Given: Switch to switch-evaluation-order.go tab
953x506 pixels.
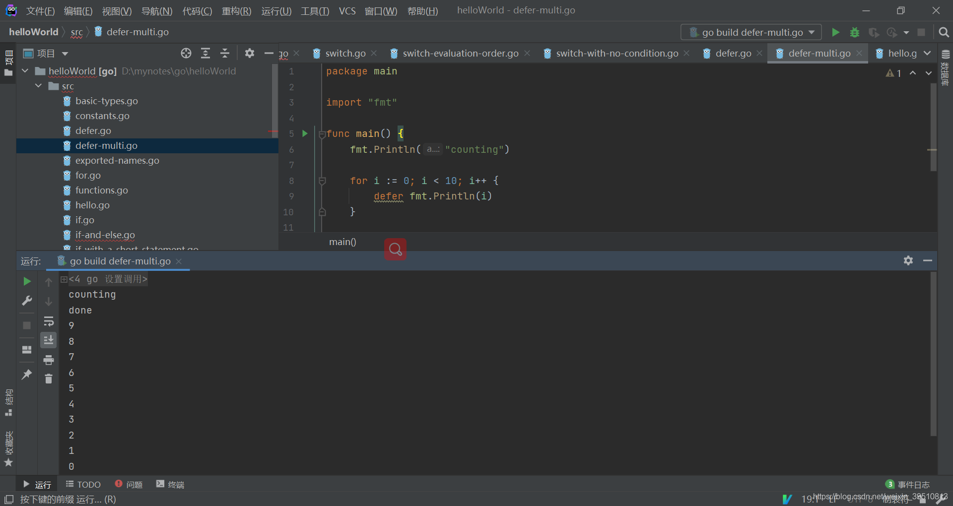Looking at the screenshot, I should 460,53.
